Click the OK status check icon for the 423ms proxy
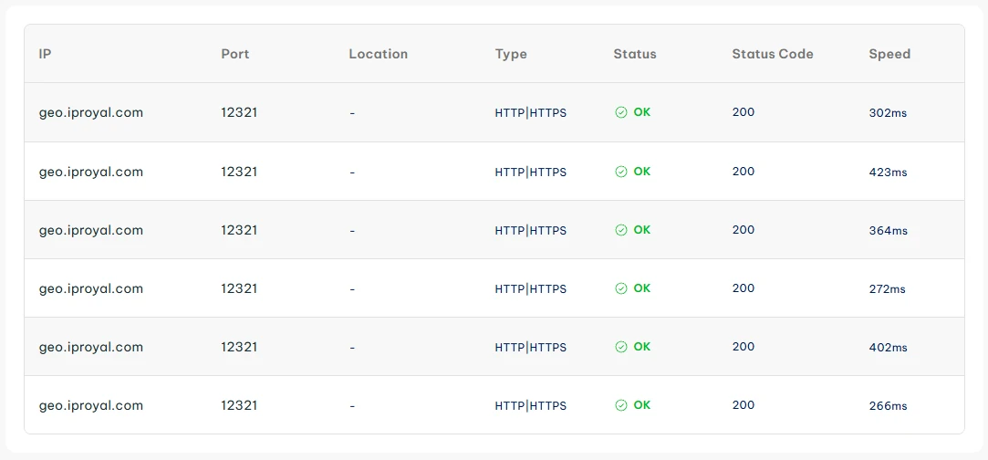This screenshot has width=988, height=460. pos(620,172)
